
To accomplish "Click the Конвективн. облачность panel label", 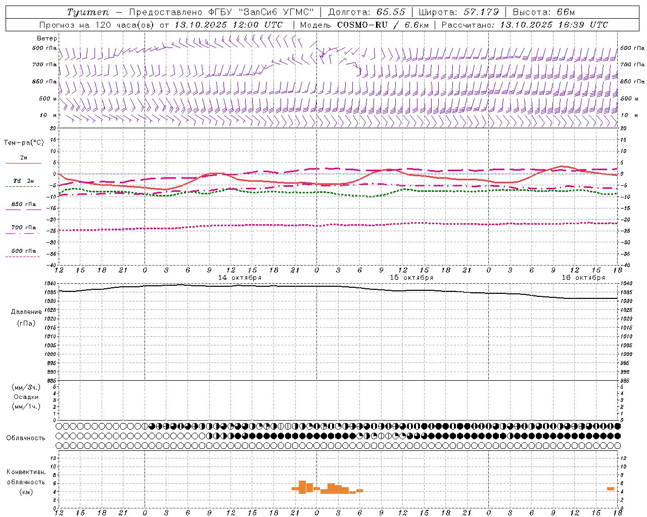I will 26,477.
